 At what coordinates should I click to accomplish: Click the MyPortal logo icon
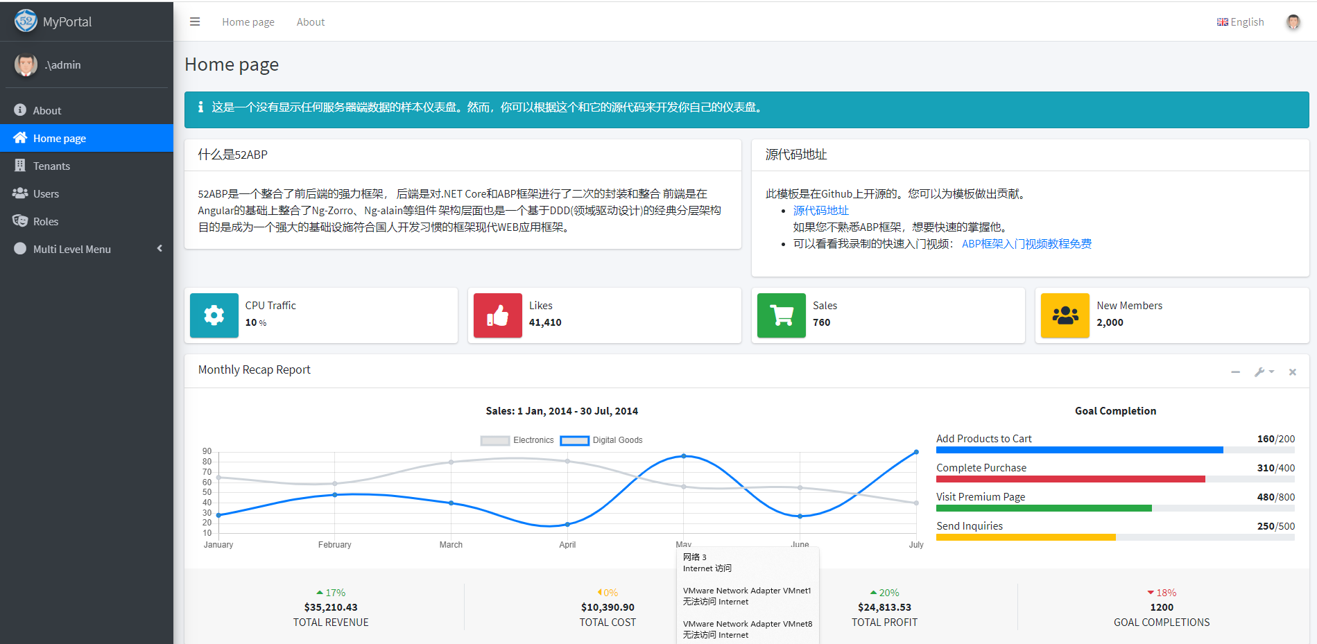(x=26, y=21)
